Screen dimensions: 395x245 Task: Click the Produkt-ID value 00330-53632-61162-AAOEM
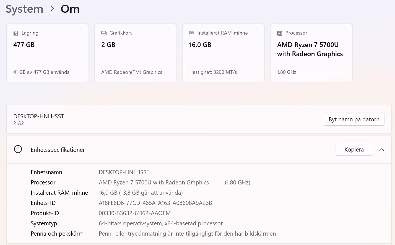point(135,213)
